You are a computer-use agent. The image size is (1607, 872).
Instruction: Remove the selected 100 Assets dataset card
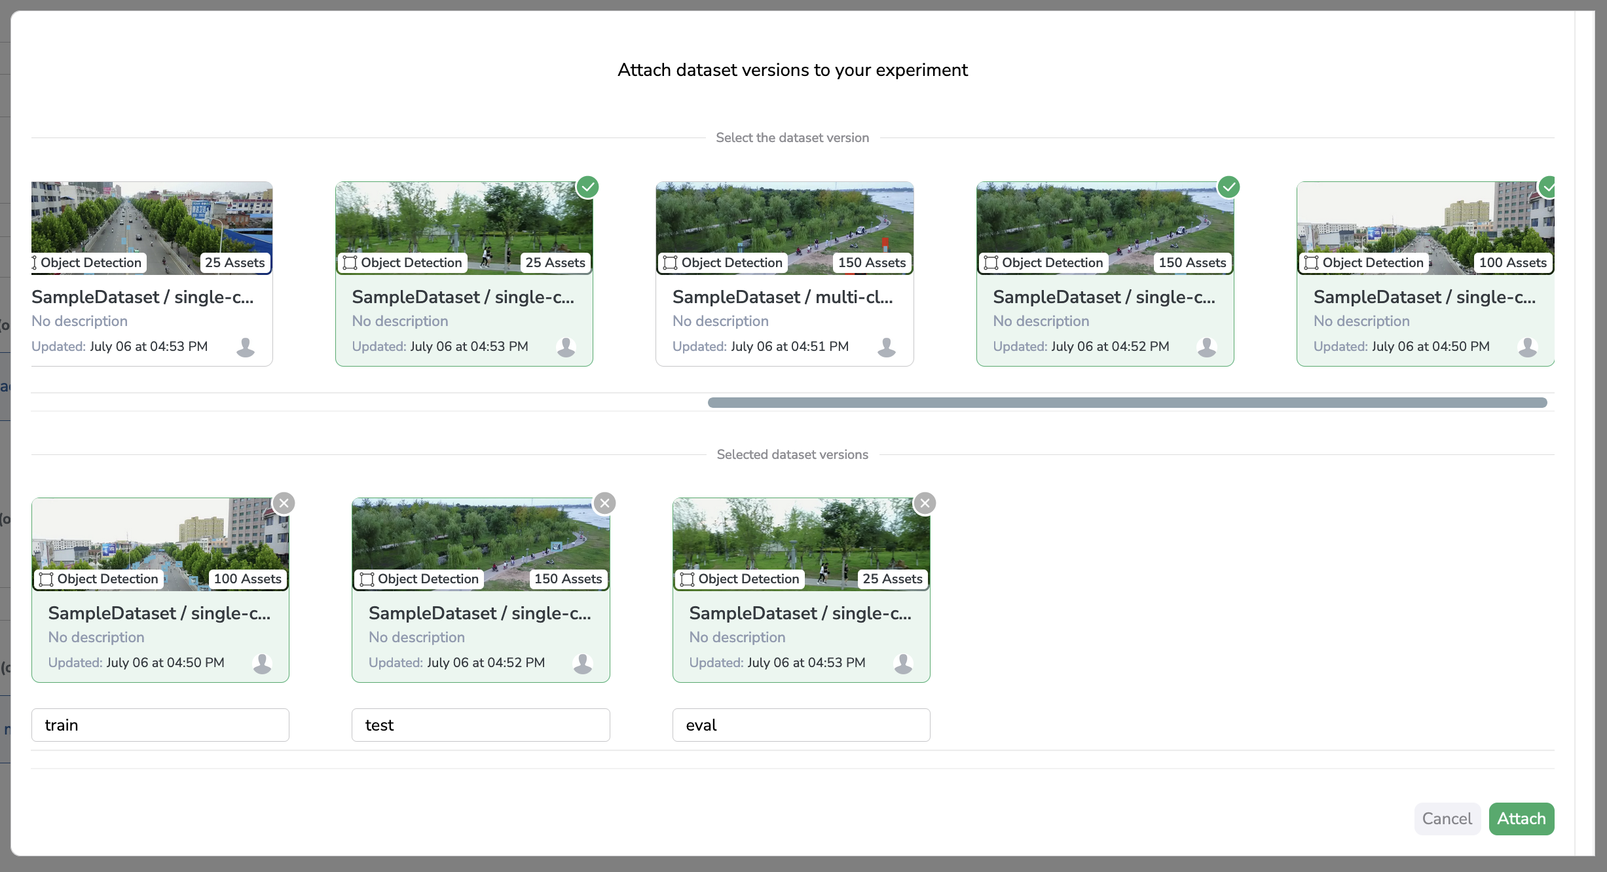coord(284,503)
